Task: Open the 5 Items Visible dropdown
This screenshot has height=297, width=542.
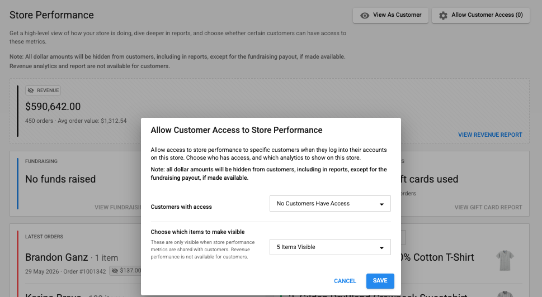Action: (x=330, y=247)
